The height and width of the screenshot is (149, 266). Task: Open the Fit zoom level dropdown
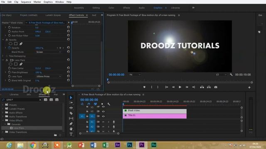(x=135, y=74)
